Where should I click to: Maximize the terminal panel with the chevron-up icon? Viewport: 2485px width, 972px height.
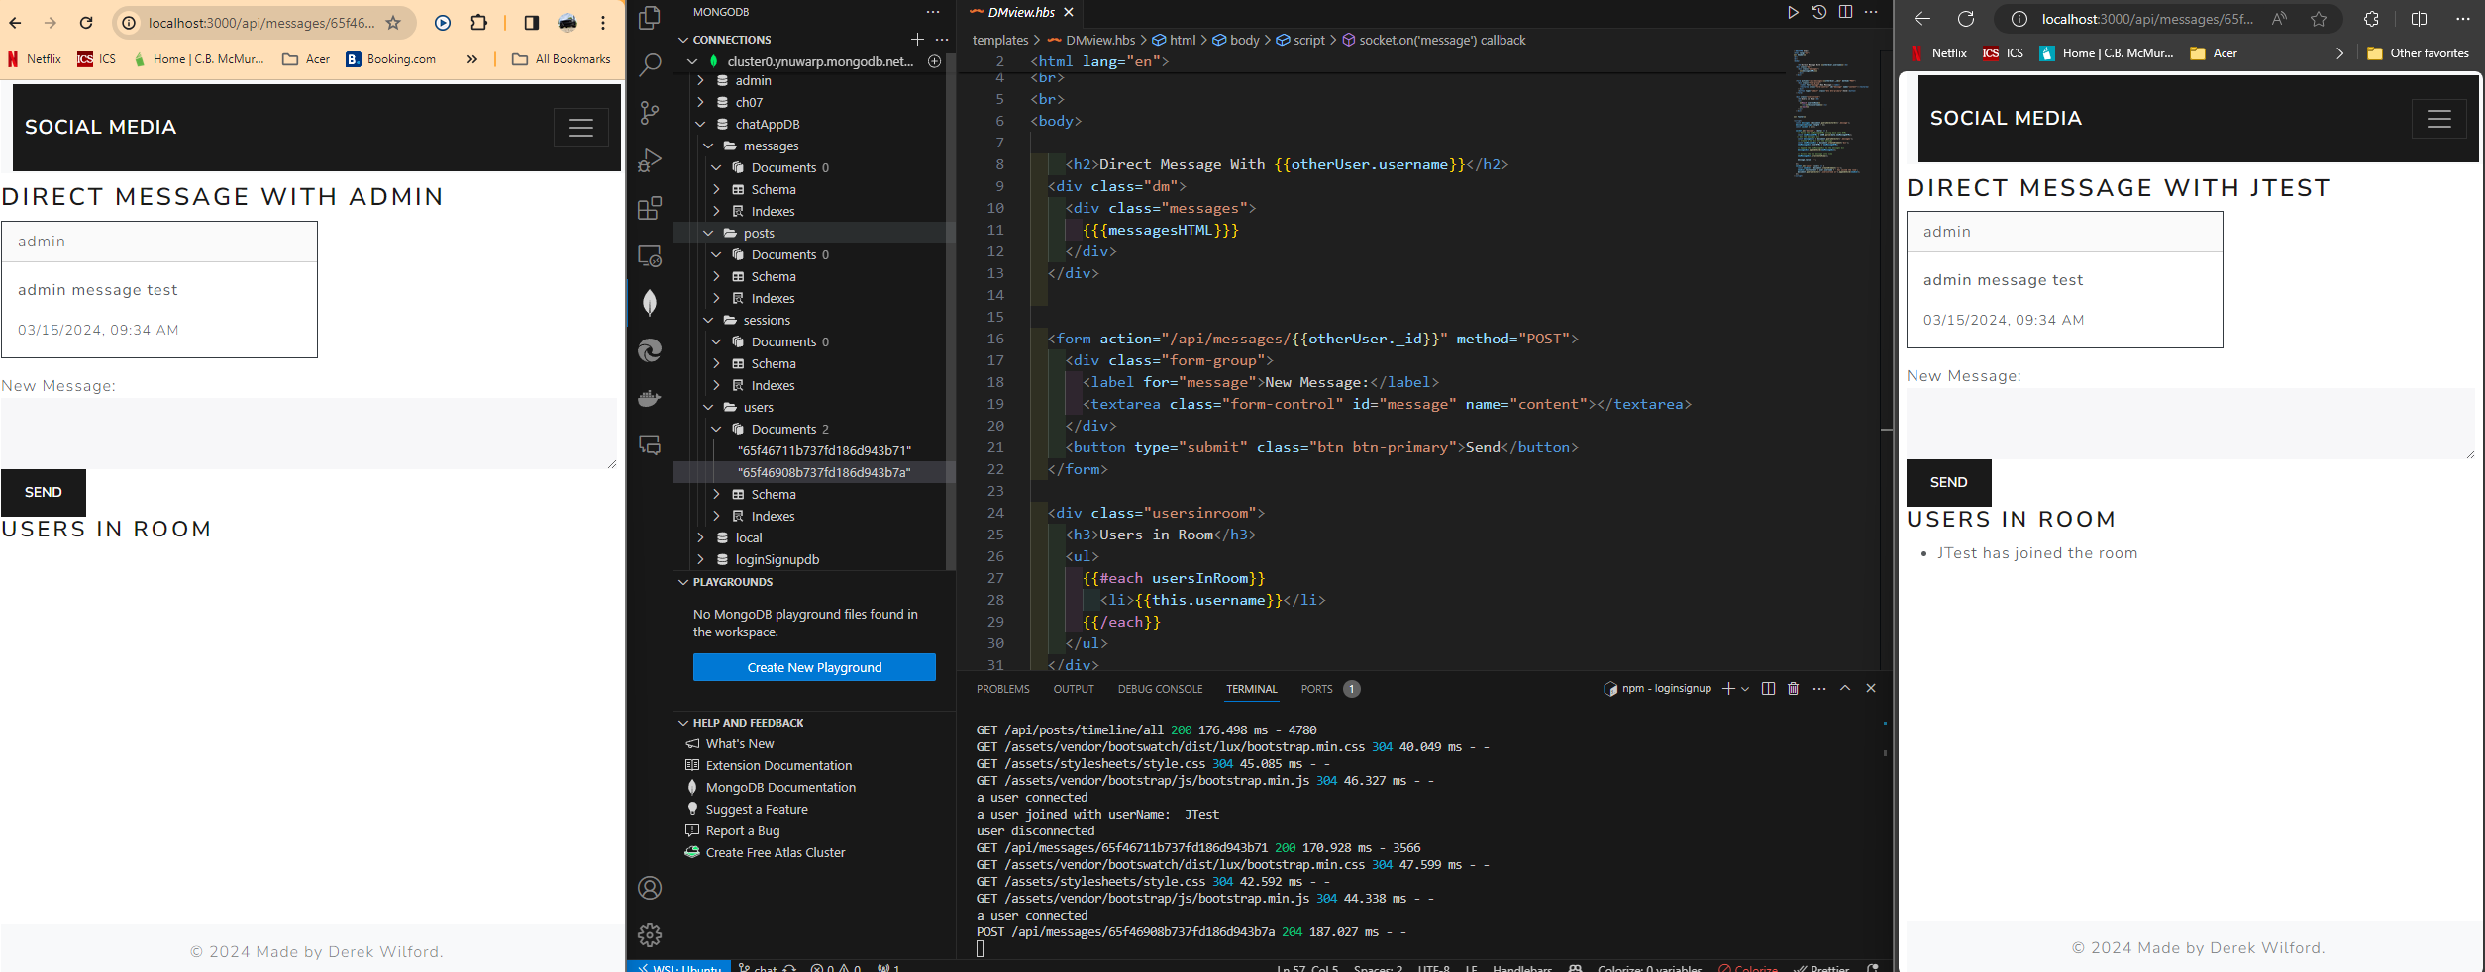tap(1845, 689)
